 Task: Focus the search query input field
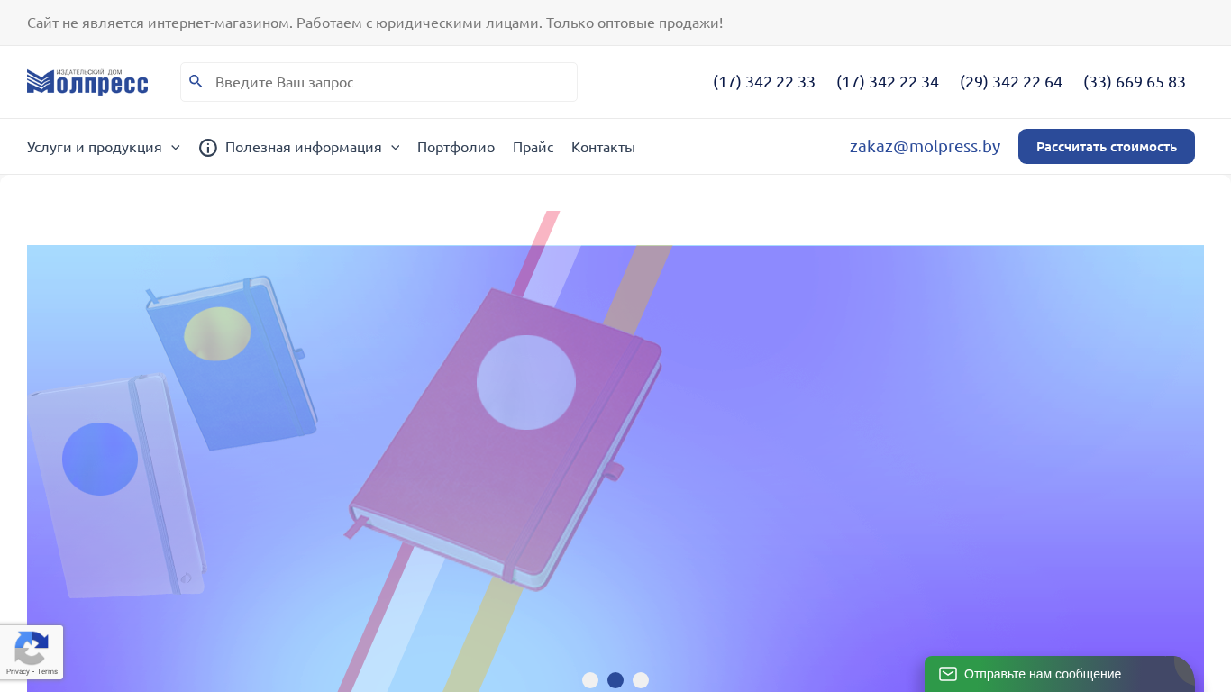(x=378, y=82)
